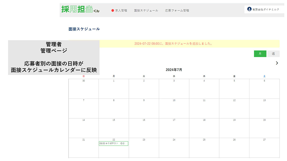Go to next month with right chevron

[277, 63]
